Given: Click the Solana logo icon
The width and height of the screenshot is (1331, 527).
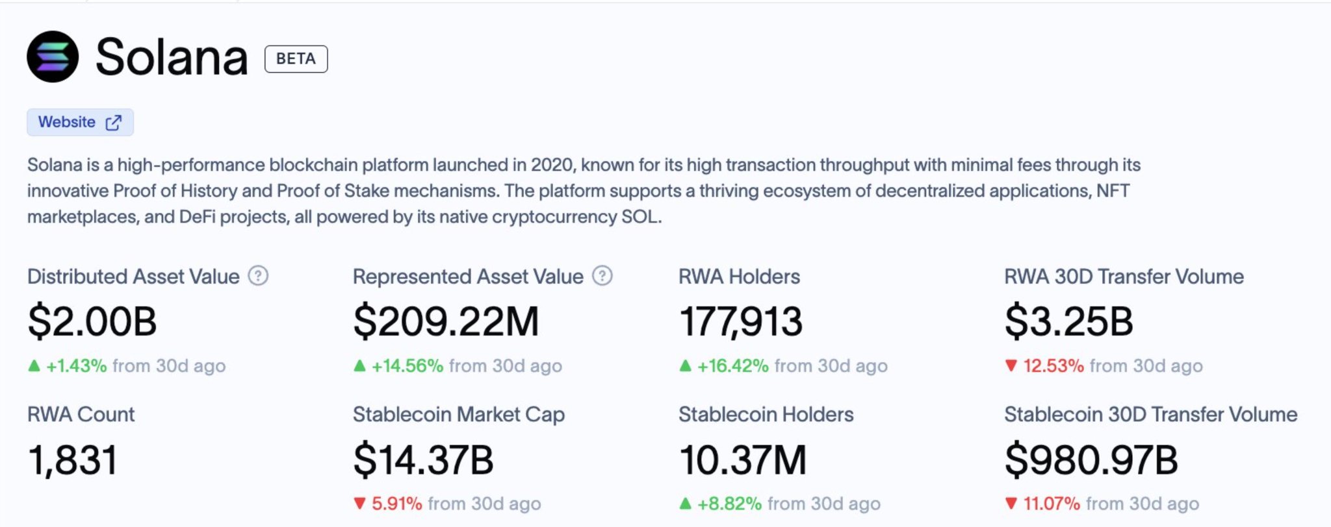Looking at the screenshot, I should click(53, 57).
